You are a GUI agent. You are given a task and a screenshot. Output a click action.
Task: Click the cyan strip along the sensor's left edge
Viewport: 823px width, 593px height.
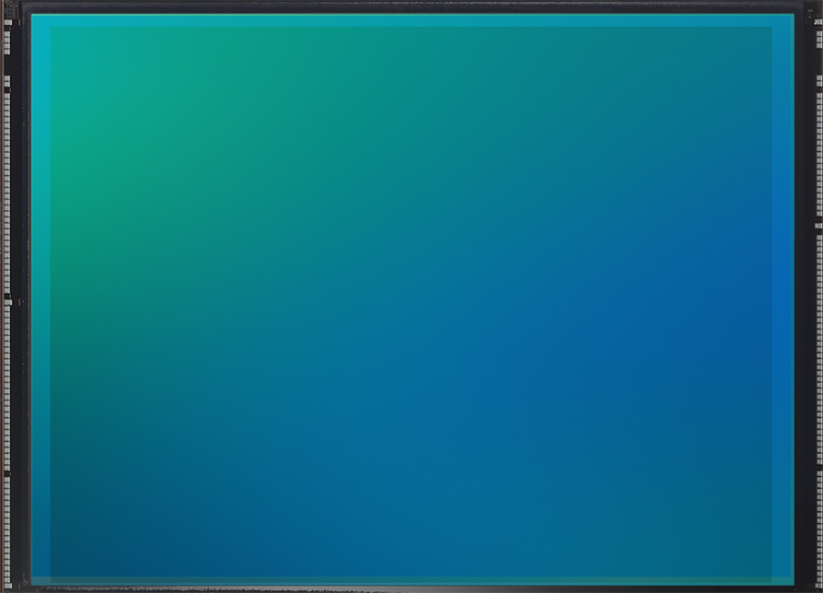pos(41,299)
